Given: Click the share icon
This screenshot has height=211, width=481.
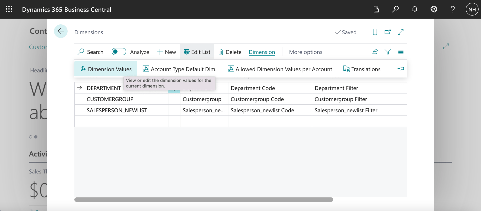Looking at the screenshot, I should click(375, 52).
